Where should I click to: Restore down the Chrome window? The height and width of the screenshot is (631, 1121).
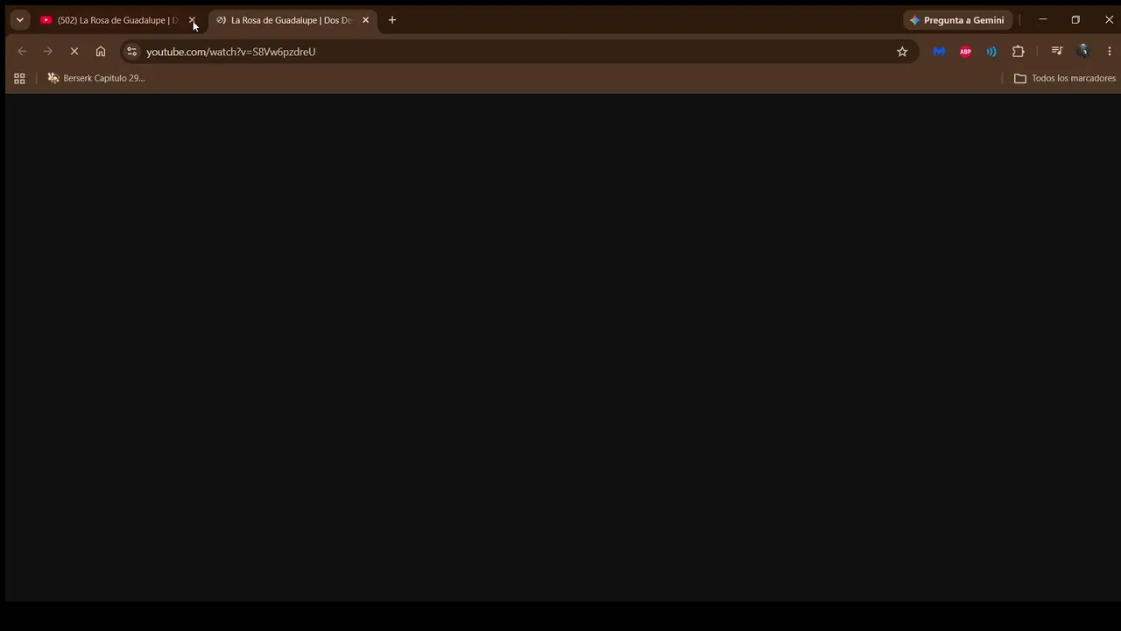coord(1075,20)
